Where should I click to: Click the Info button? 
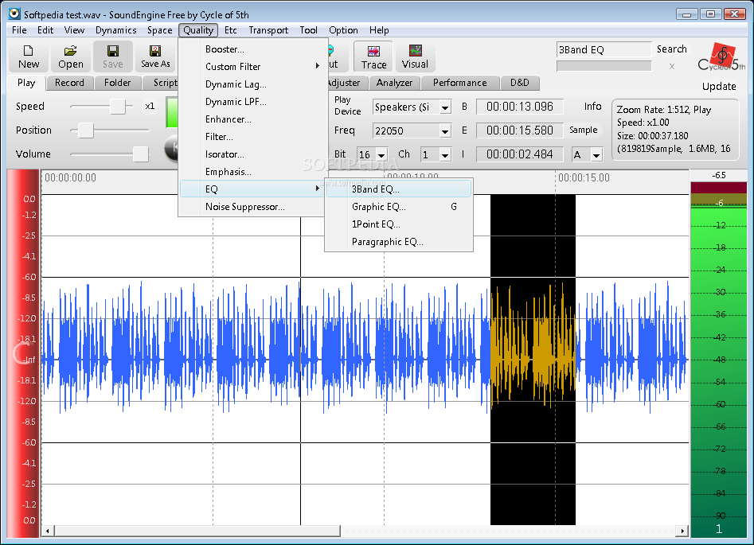(592, 106)
